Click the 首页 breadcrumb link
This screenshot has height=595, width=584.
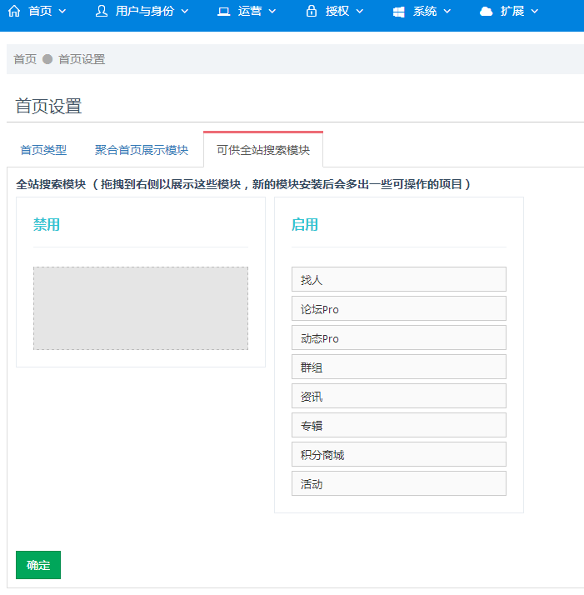click(x=25, y=59)
